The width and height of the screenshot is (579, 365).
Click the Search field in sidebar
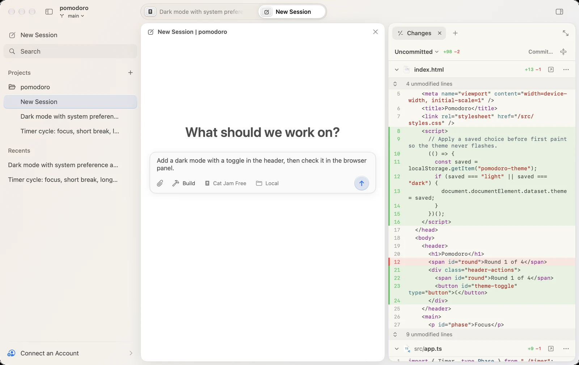pyautogui.click(x=71, y=51)
